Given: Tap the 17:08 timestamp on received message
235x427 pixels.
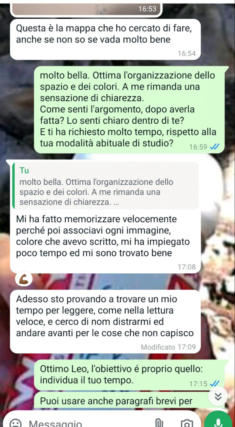Looking at the screenshot, I should click(x=187, y=267).
